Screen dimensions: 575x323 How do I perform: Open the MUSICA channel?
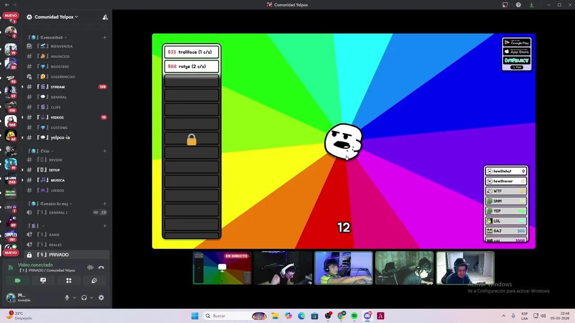tap(66, 180)
